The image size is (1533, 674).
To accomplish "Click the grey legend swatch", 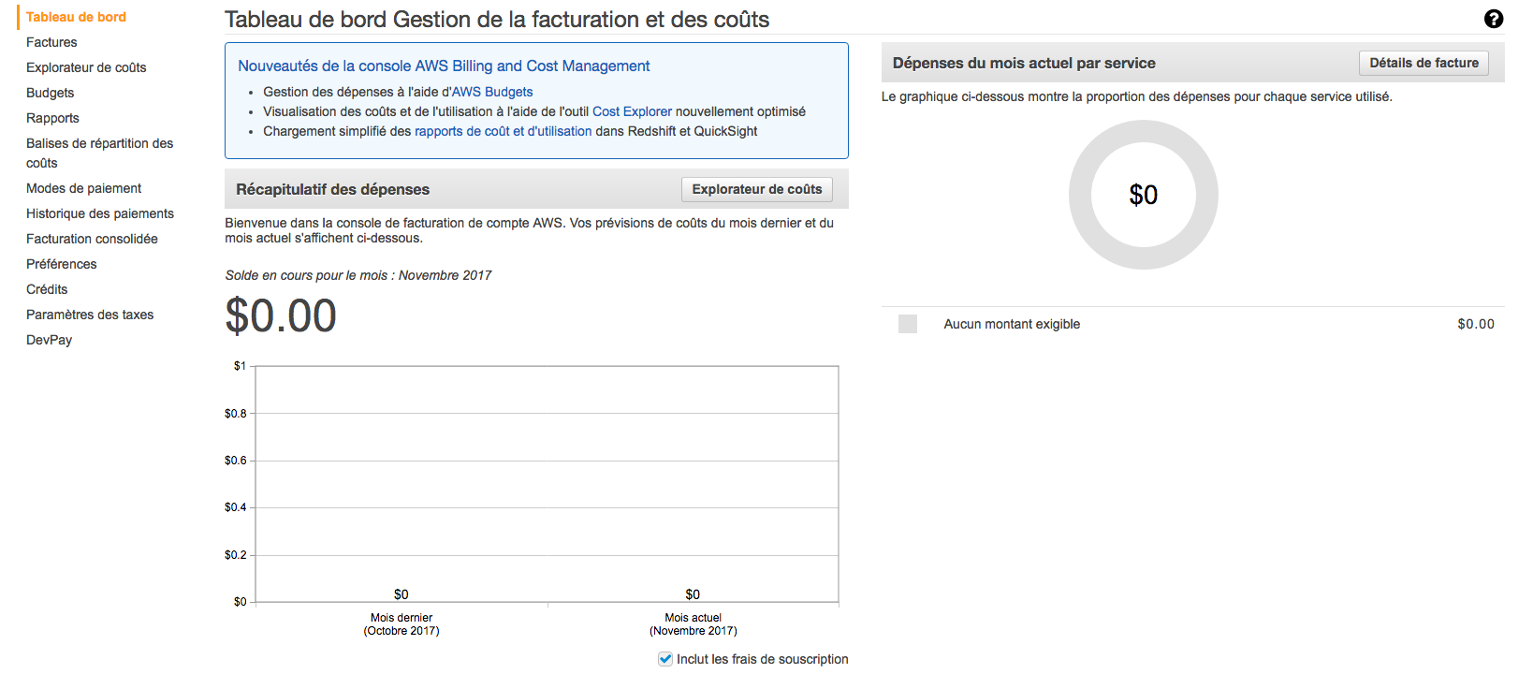I will pyautogui.click(x=908, y=324).
